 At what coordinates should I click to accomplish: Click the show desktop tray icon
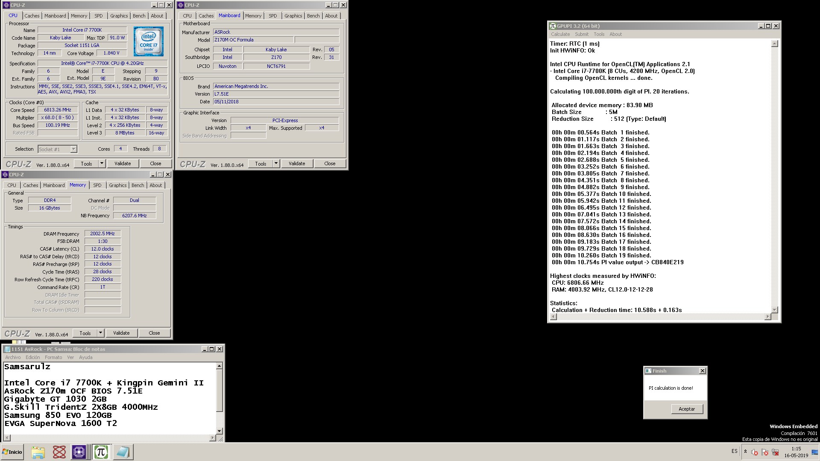(x=814, y=452)
